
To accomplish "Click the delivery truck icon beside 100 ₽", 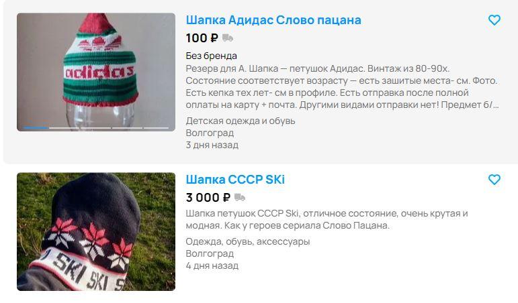I will (228, 38).
